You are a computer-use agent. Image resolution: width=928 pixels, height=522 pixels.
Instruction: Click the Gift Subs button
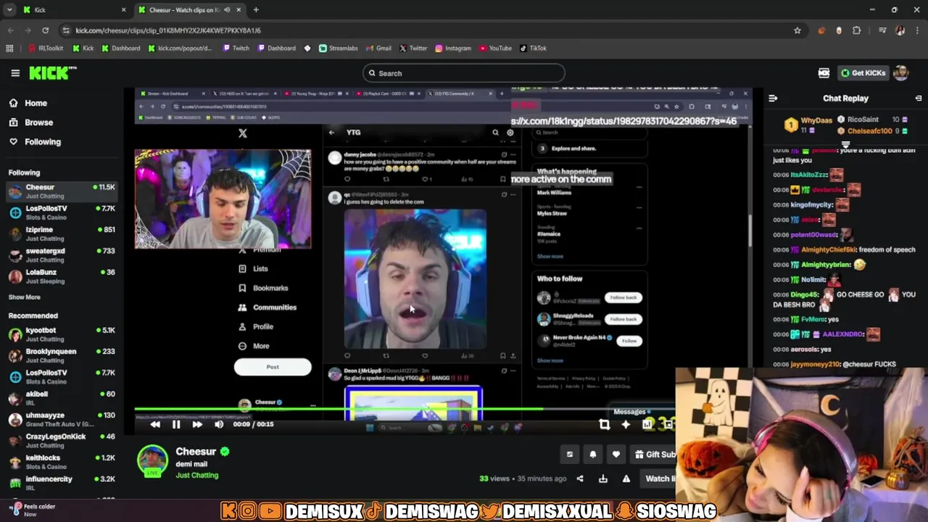coord(654,455)
